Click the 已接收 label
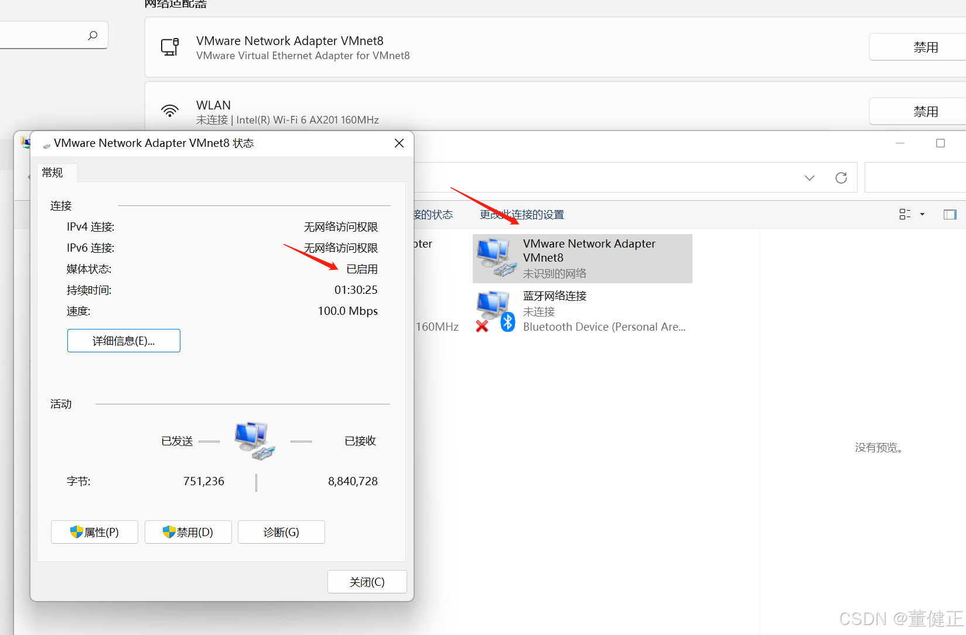Image resolution: width=966 pixels, height=635 pixels. 360,441
